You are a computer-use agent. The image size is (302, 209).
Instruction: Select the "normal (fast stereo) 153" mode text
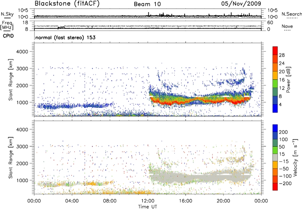click(65, 37)
